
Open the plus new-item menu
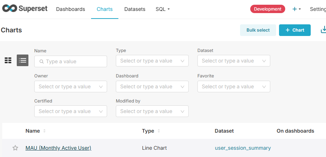click(x=296, y=9)
